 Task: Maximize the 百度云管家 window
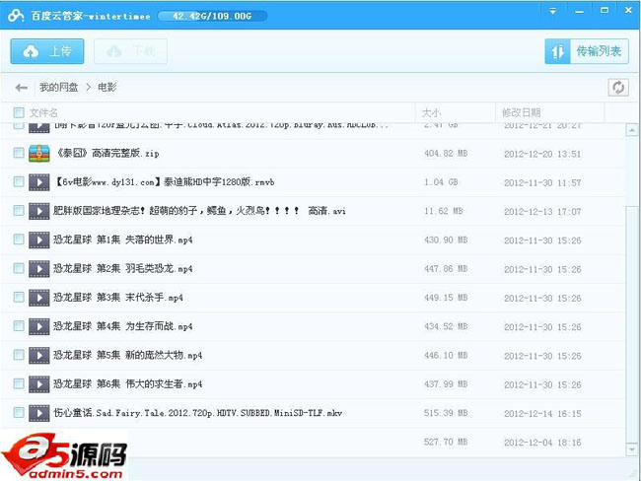(605, 10)
